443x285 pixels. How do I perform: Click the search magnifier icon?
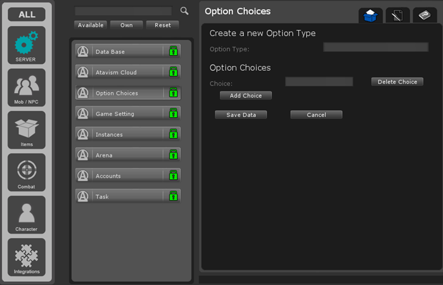184,11
